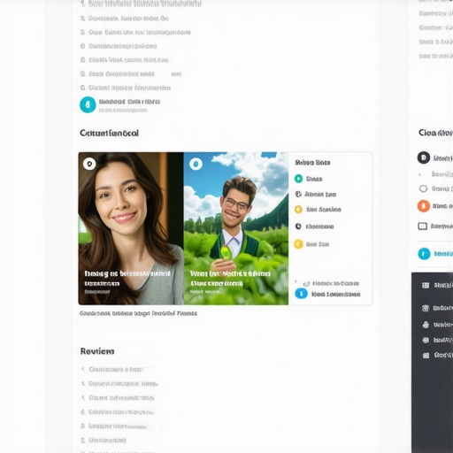Open the smiling woman portrait thumbnail
This screenshot has height=453, width=453.
131,228
